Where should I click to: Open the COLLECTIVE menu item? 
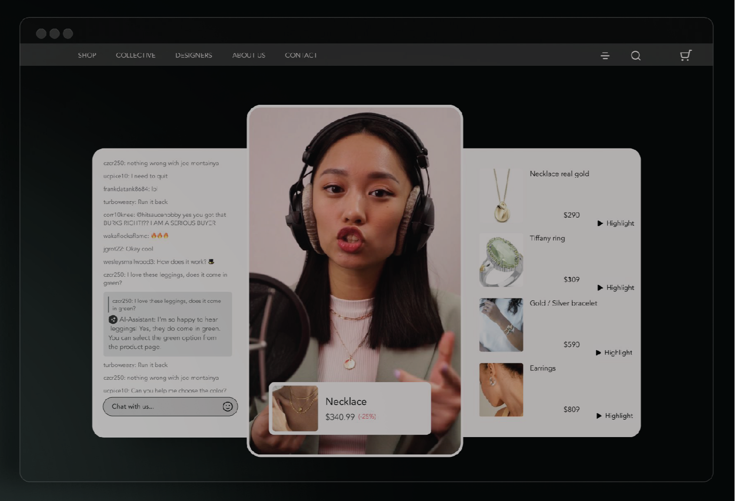[135, 55]
